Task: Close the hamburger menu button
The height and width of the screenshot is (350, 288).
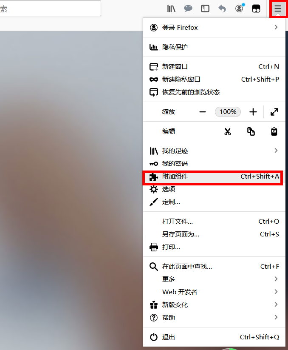Action: click(x=278, y=9)
